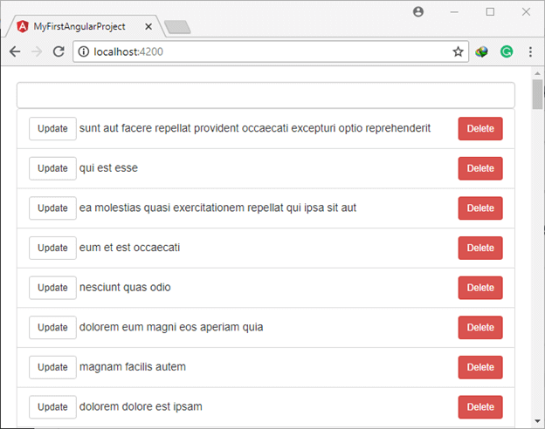This screenshot has height=429, width=545.
Task: Click the Angular favicon on the tab
Action: pos(23,26)
